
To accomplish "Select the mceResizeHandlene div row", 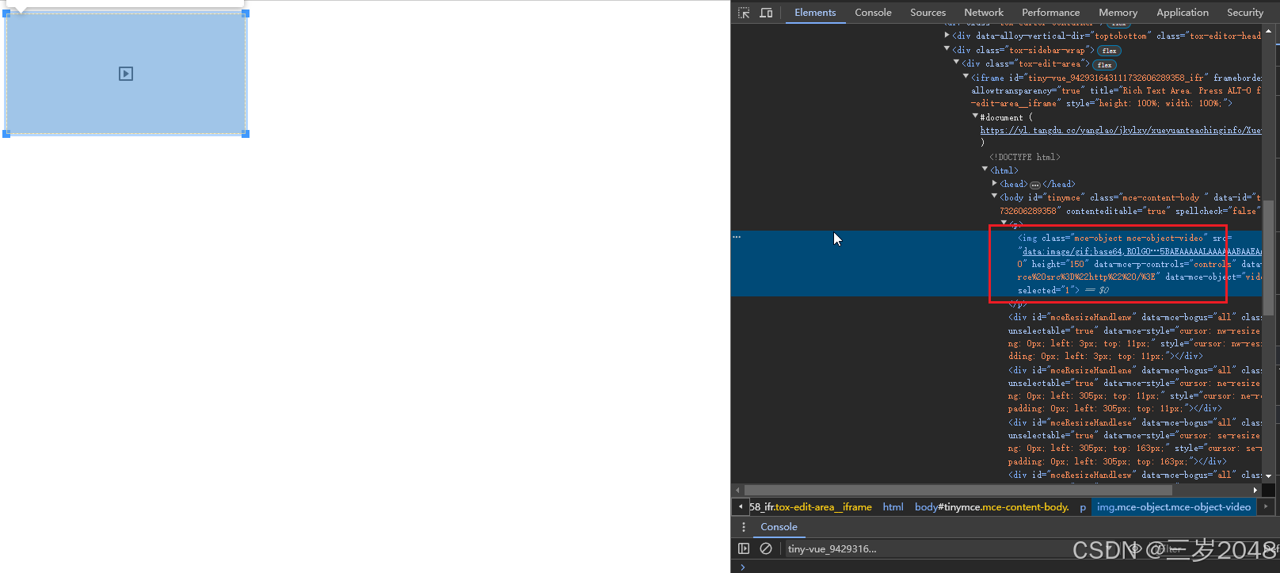I will pyautogui.click(x=1134, y=389).
